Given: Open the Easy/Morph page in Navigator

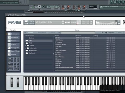Looking at the screenshot, I should (x=14, y=51).
